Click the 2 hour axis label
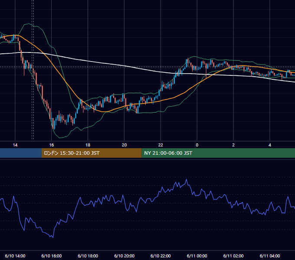Screen dimensions: 295x260 point(233,145)
